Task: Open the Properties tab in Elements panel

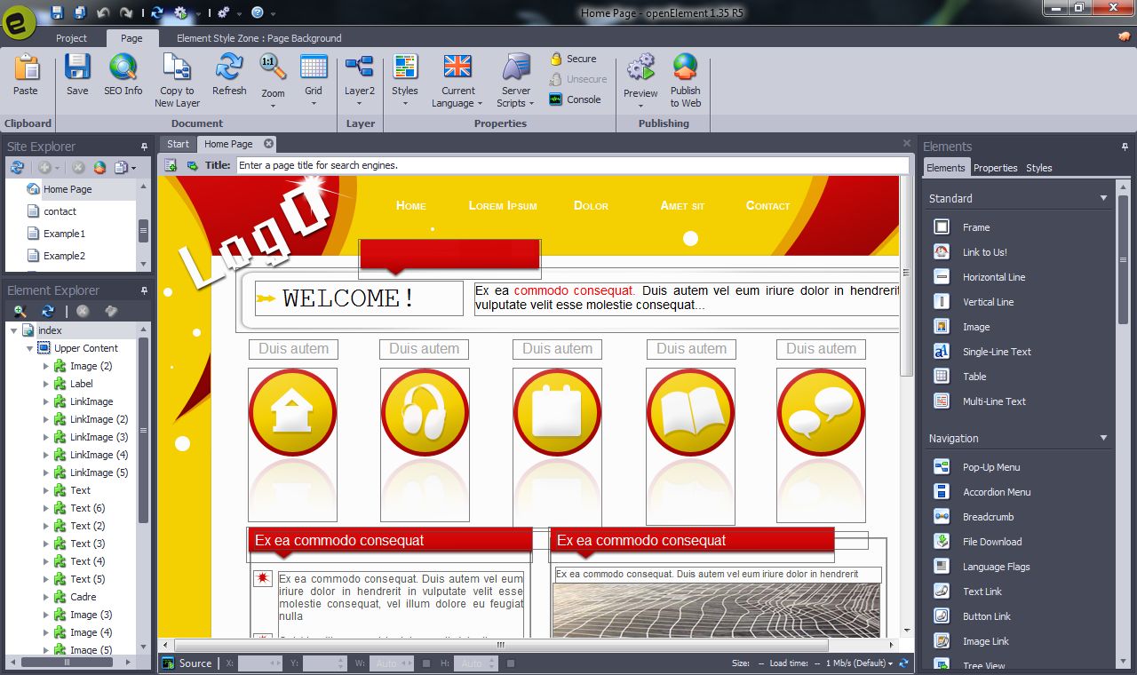Action: coord(995,168)
